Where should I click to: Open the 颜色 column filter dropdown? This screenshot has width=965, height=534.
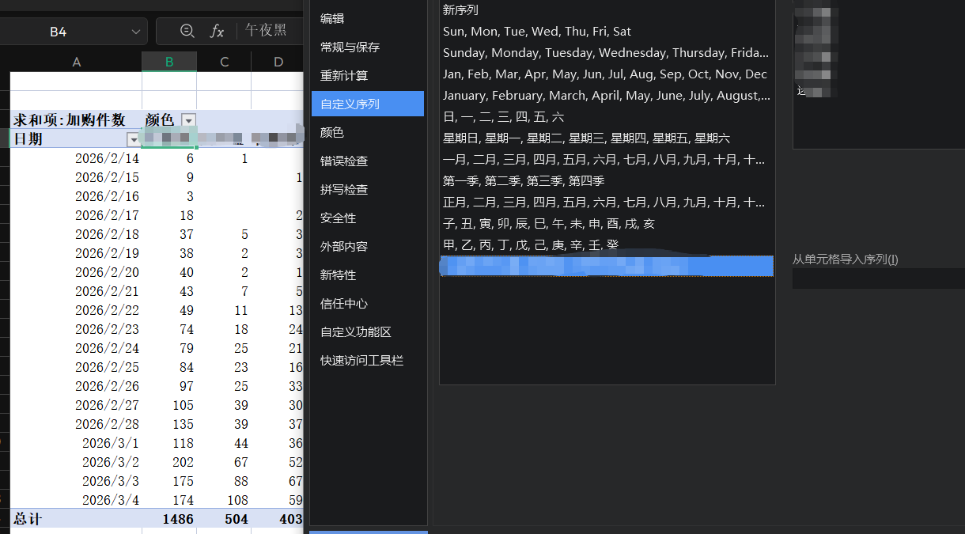(188, 119)
